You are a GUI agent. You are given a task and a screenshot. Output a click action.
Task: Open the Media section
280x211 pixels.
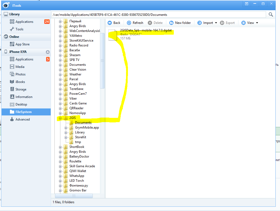pos(26,67)
